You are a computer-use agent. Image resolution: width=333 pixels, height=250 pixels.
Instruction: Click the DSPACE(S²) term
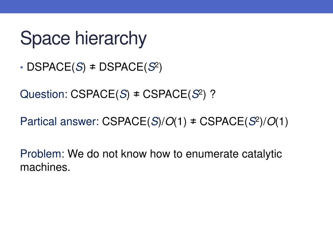coord(130,67)
